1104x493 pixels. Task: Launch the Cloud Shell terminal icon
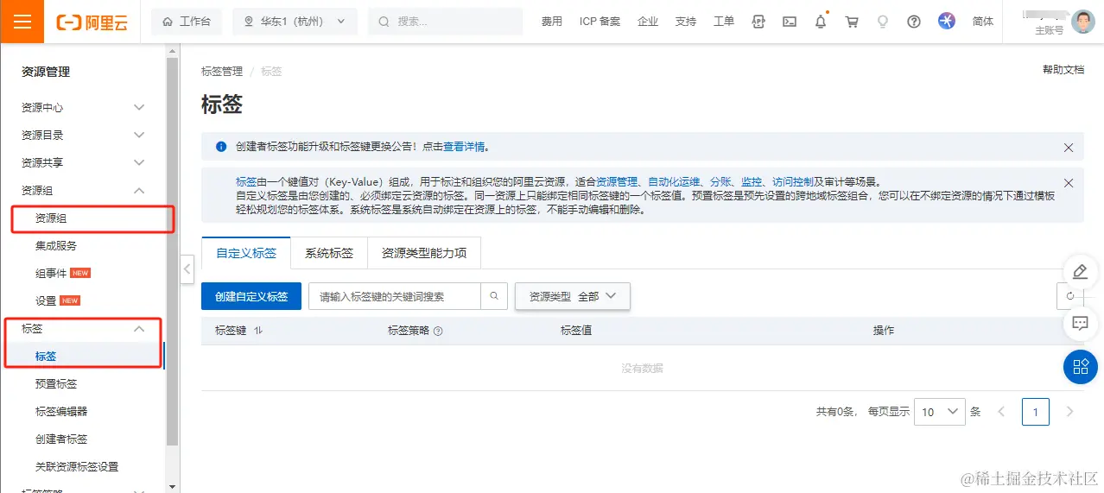(790, 22)
